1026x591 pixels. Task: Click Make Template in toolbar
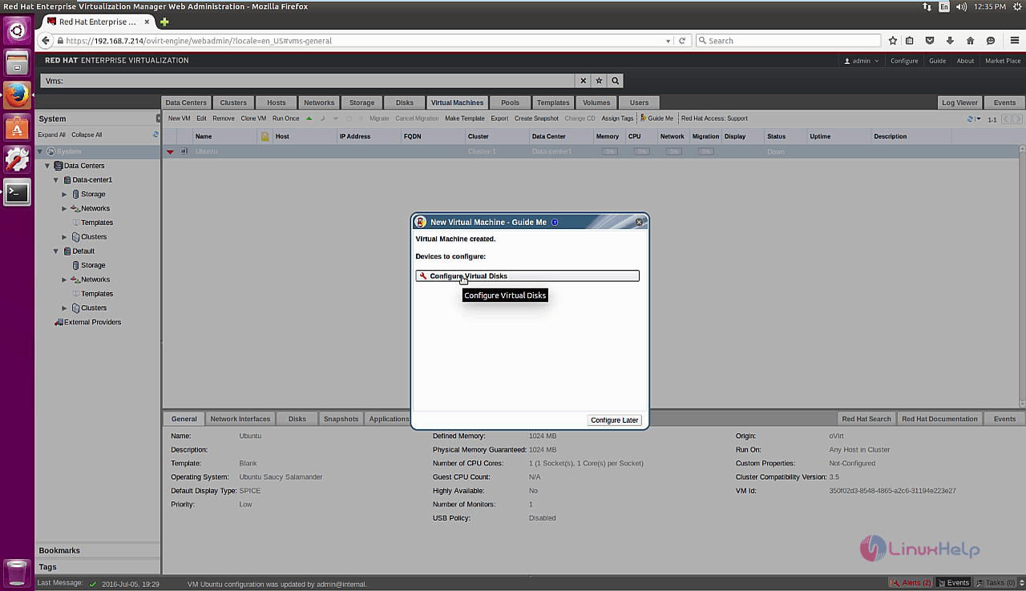coord(465,119)
